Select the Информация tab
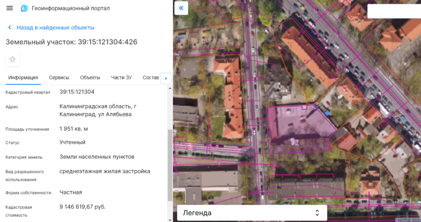Viewport: 421px width, 222px height. pyautogui.click(x=23, y=78)
